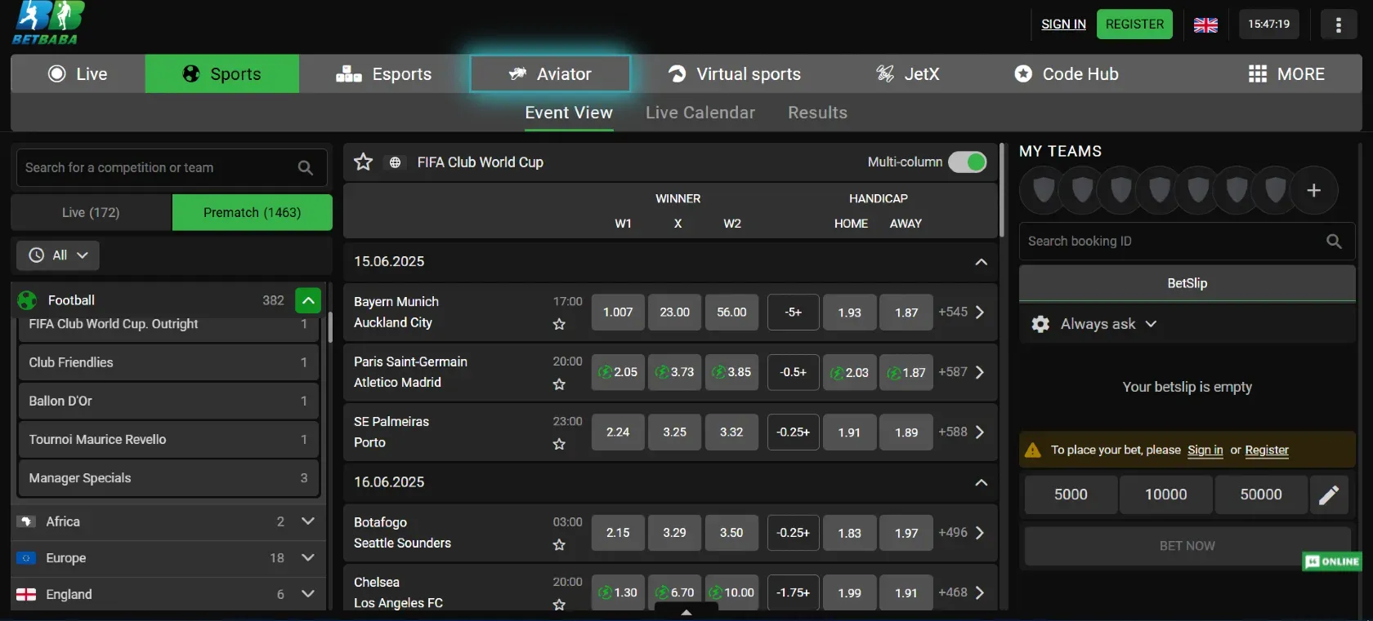The height and width of the screenshot is (621, 1373).
Task: Click the SIGN IN link at top
Action: point(1063,24)
